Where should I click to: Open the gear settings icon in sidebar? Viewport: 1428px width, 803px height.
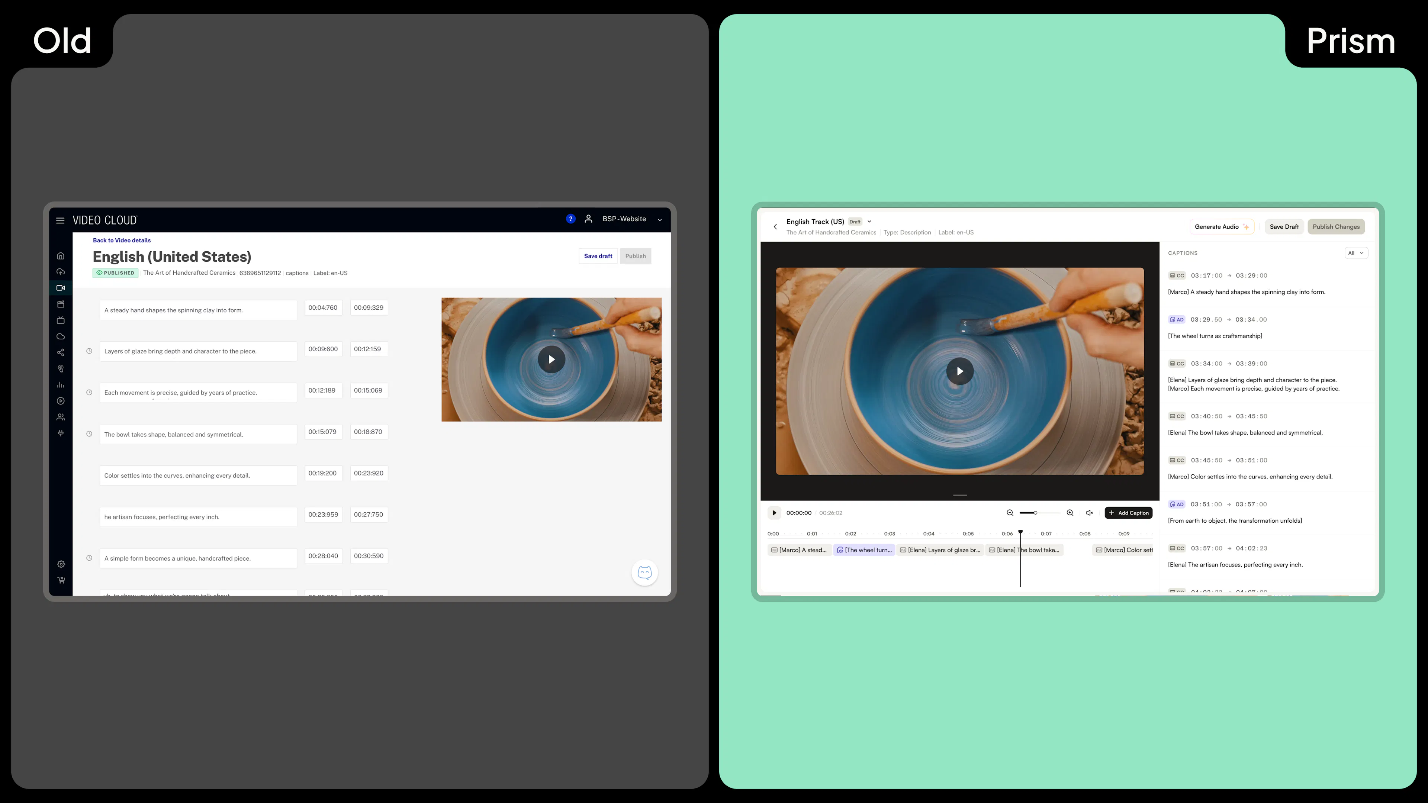click(x=61, y=564)
